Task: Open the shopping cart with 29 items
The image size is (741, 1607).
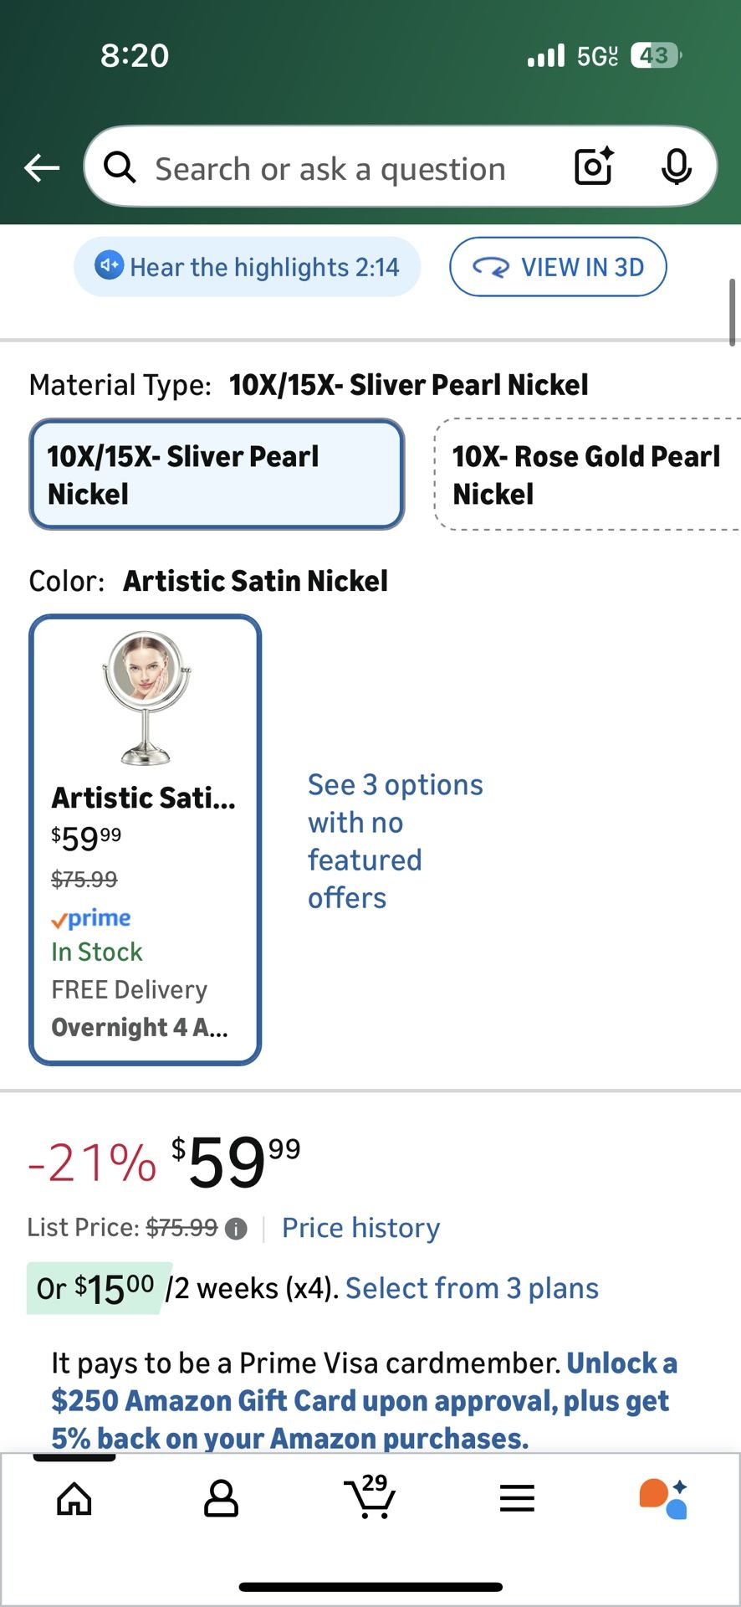Action: (x=370, y=1497)
